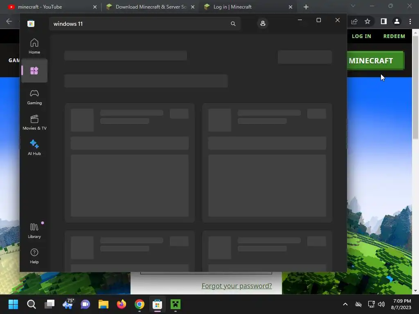The width and height of the screenshot is (419, 314).
Task: Maximize the Microsoft Store window
Action: [318, 20]
